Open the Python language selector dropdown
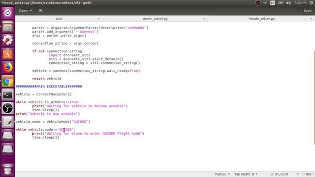 [x=222, y=174]
